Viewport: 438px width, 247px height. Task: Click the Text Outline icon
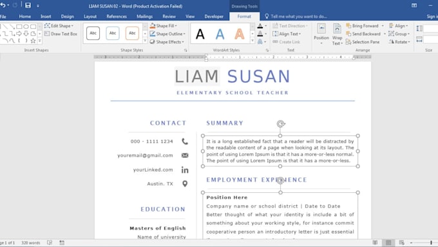260,34
